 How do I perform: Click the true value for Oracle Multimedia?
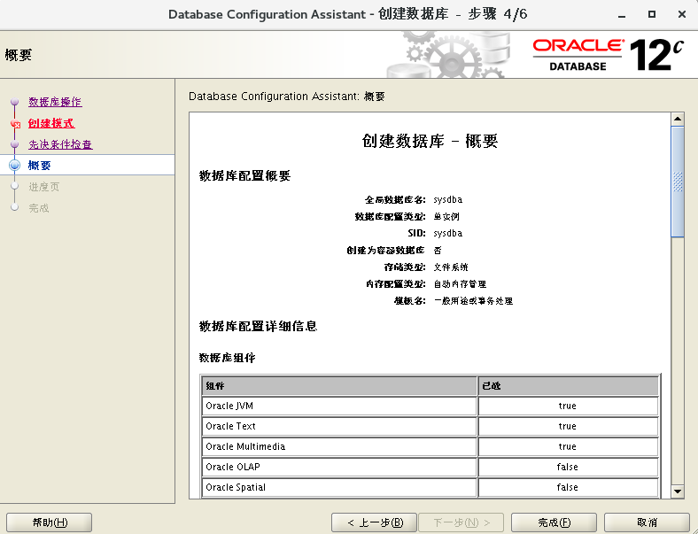[x=568, y=447]
